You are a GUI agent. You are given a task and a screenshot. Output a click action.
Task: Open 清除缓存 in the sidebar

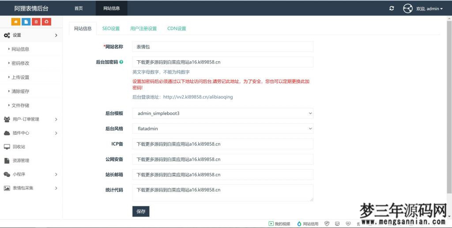[x=20, y=92]
